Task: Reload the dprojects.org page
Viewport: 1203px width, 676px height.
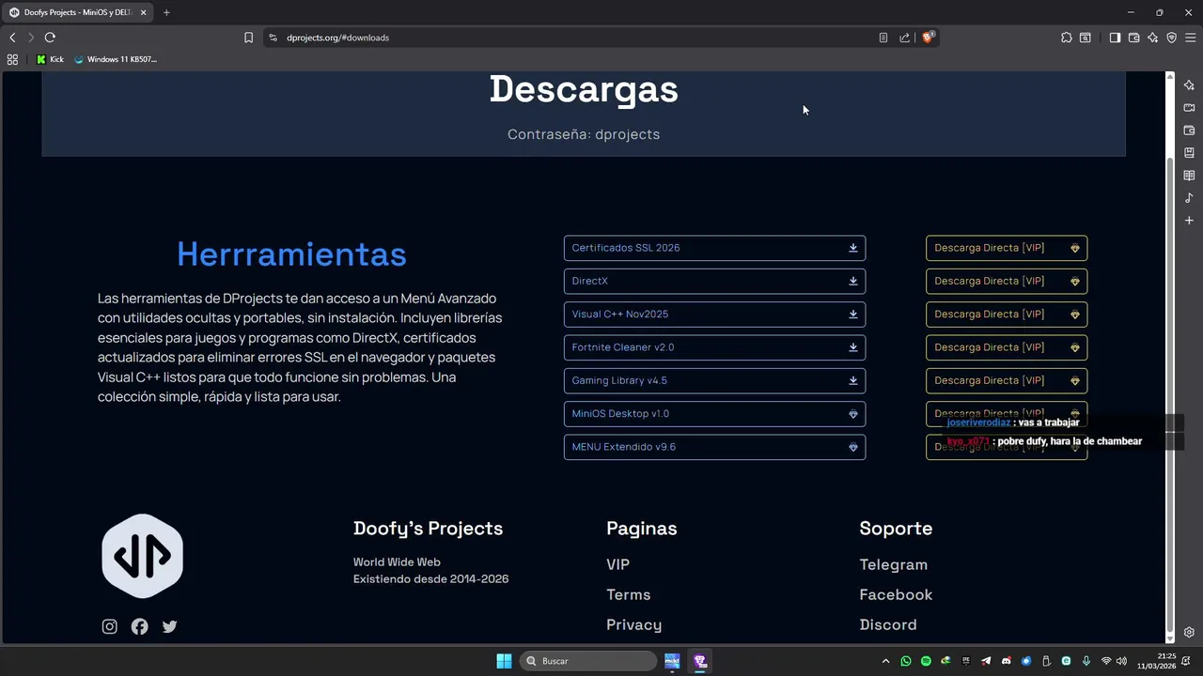Action: [x=50, y=38]
